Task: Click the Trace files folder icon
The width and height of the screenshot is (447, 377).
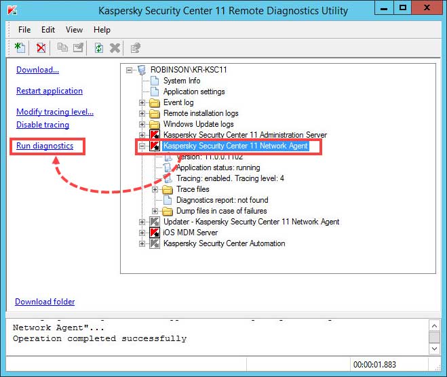Action: (x=168, y=189)
